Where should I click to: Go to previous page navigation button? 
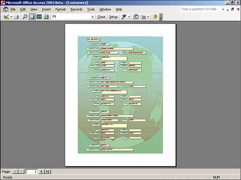click(21, 171)
